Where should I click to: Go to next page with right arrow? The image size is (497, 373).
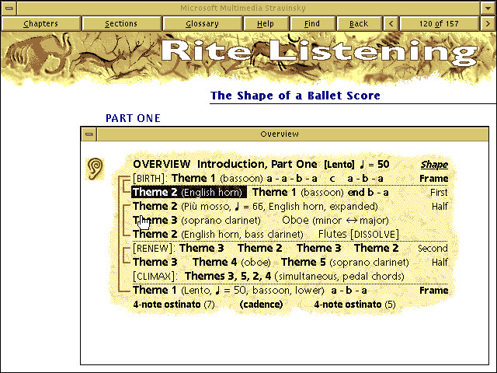488,24
